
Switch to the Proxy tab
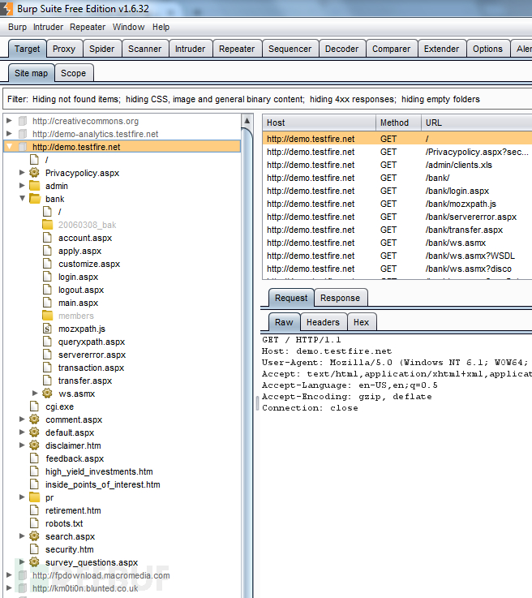64,49
